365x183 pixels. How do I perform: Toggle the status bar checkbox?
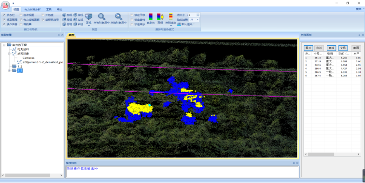pos(4,15)
